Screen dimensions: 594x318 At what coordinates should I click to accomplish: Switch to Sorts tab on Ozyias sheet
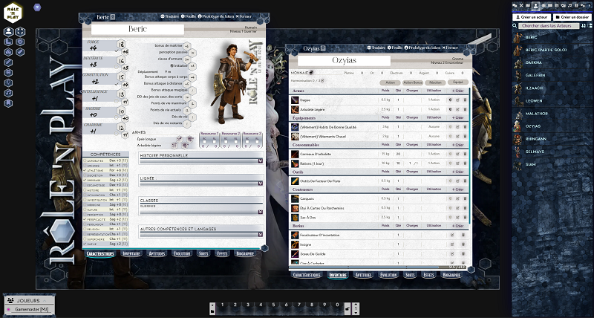410,274
